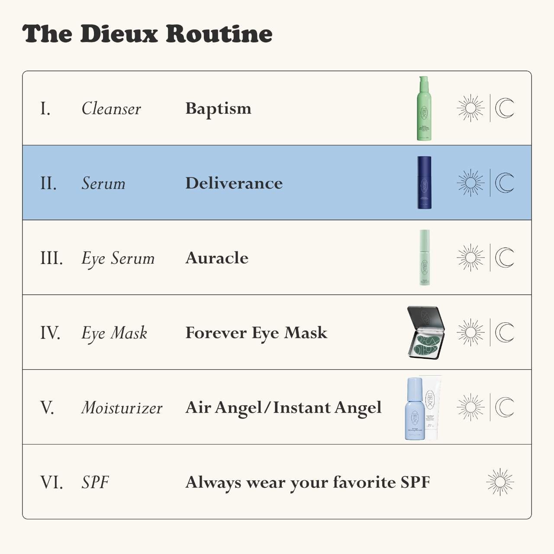554x554 pixels.
Task: Click the sun icon in Cleanser row
Action: [470, 108]
